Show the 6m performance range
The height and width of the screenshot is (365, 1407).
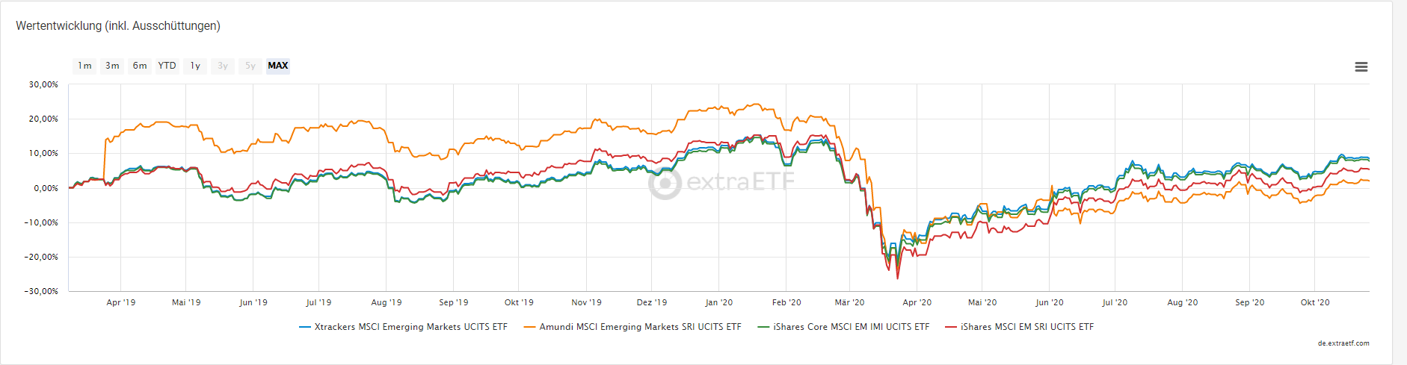click(140, 66)
